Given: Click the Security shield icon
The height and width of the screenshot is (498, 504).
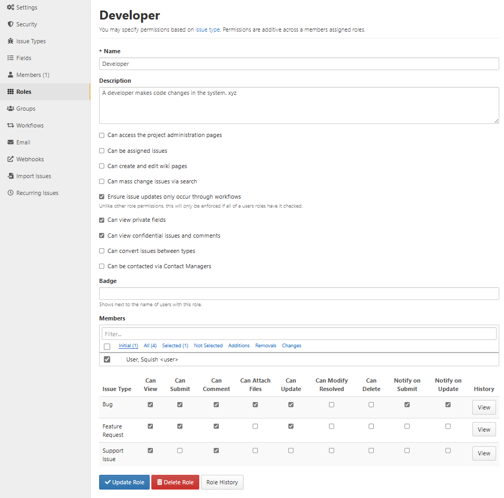Looking at the screenshot, I should point(11,24).
